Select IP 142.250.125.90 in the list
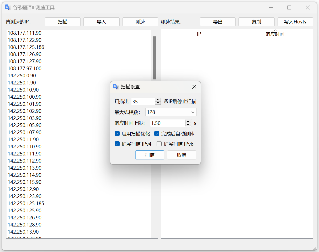This screenshot has width=319, height=252. tap(25, 210)
